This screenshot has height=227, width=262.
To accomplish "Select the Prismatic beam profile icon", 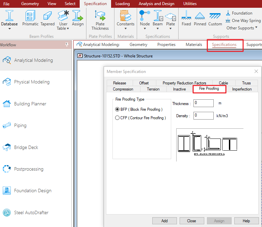I will click(30, 18).
